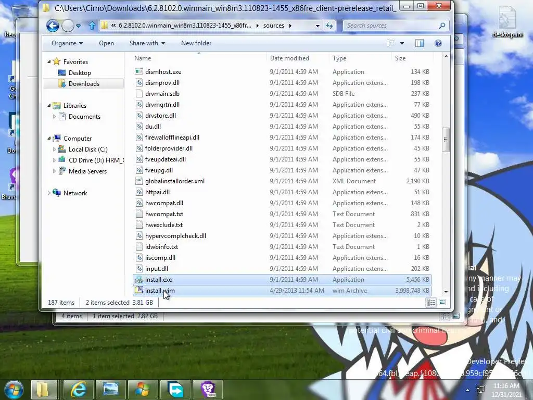Screen dimensions: 533x400
Task: Show hidden system tray icons arrow
Action: 468,390
